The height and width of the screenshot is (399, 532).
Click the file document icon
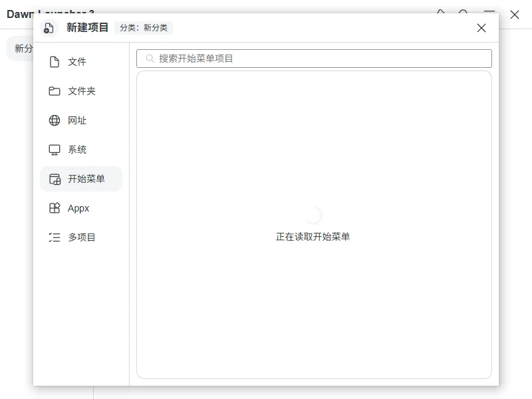55,62
